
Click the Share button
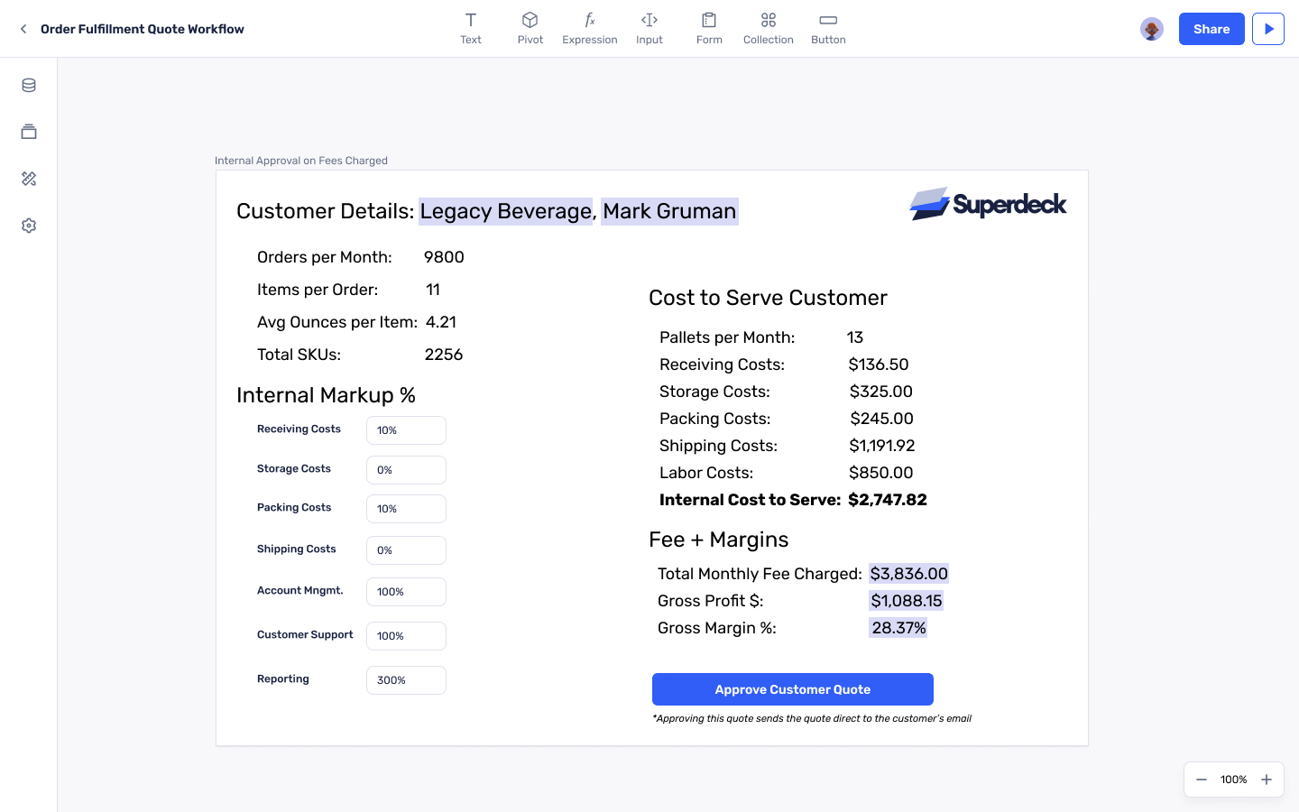pyautogui.click(x=1211, y=29)
